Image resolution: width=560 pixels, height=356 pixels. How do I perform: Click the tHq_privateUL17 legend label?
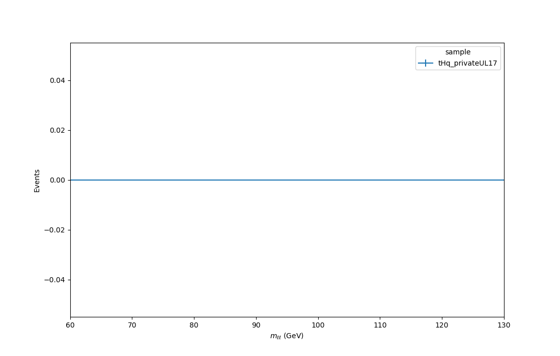click(467, 63)
